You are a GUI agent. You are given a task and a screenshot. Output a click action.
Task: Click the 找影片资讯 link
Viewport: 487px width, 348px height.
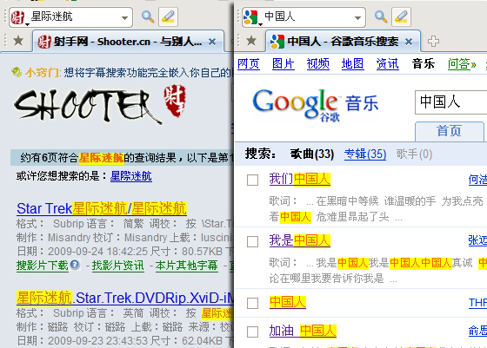click(118, 266)
